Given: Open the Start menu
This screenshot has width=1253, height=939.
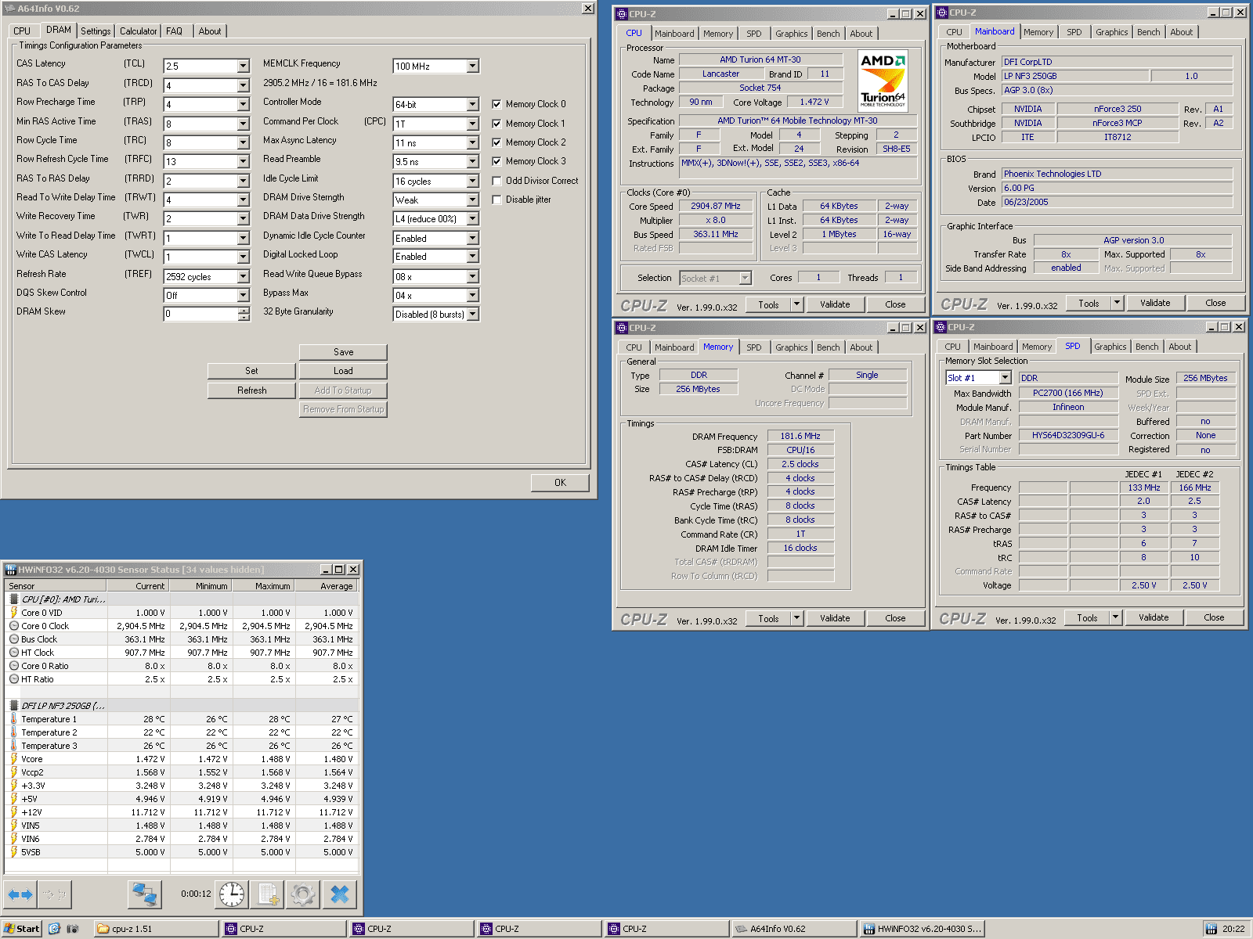Looking at the screenshot, I should [21, 929].
